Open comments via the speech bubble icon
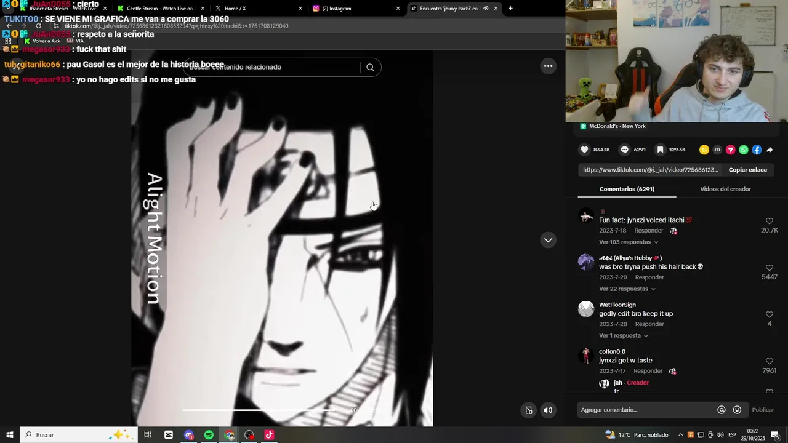Viewport: 788px width, 443px height. (624, 150)
